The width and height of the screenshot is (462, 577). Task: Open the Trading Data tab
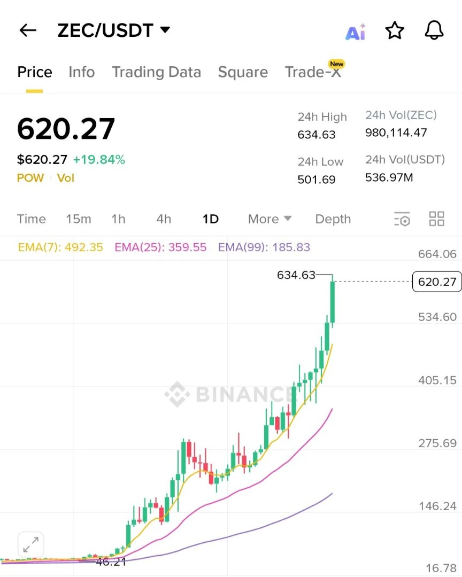157,72
